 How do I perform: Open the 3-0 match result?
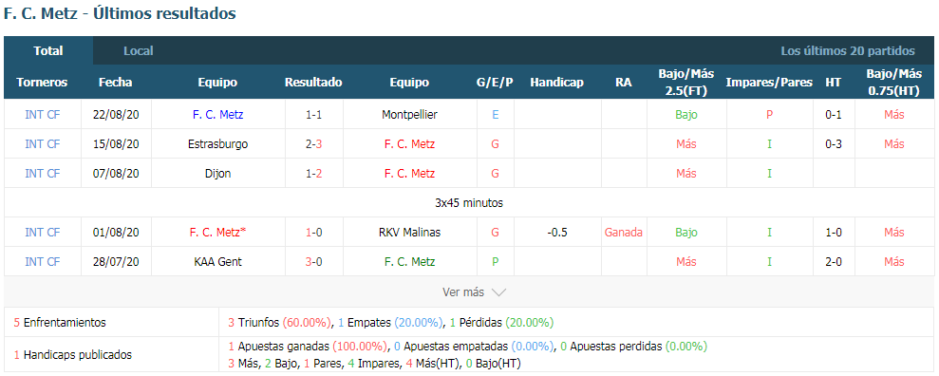click(x=314, y=262)
